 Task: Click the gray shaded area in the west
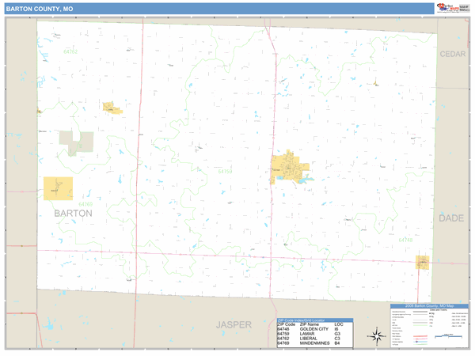click(76, 142)
